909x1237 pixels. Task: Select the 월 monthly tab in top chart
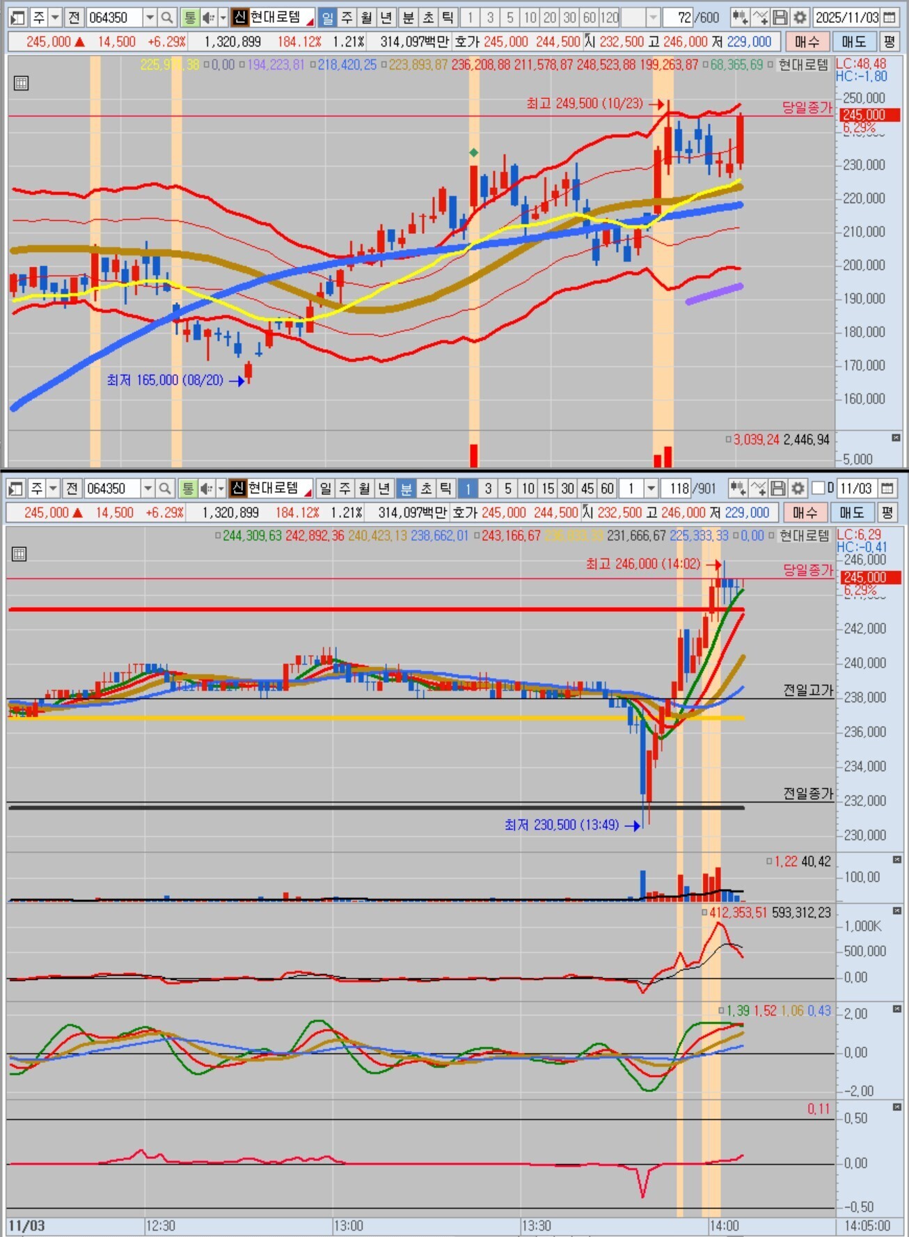[366, 17]
